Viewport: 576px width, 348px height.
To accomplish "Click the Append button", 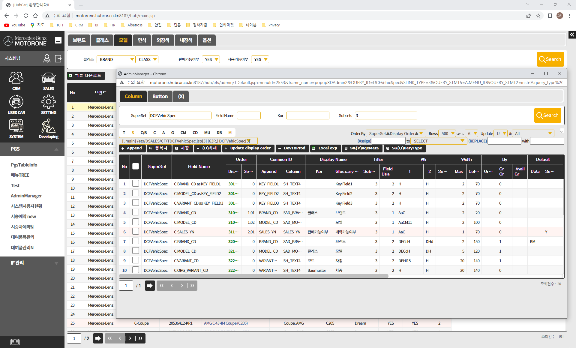I will tap(132, 148).
